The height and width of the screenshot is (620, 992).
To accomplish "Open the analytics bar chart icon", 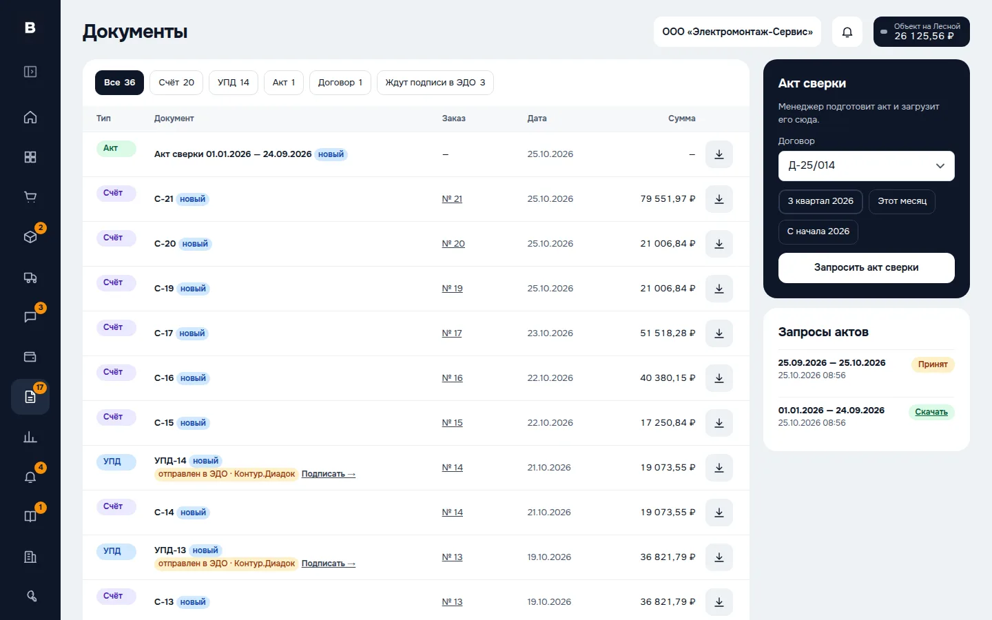I will tap(30, 437).
